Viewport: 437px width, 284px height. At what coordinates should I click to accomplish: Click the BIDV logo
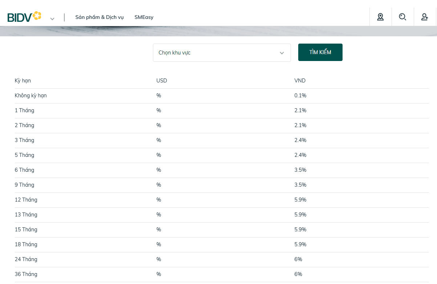[x=24, y=17]
